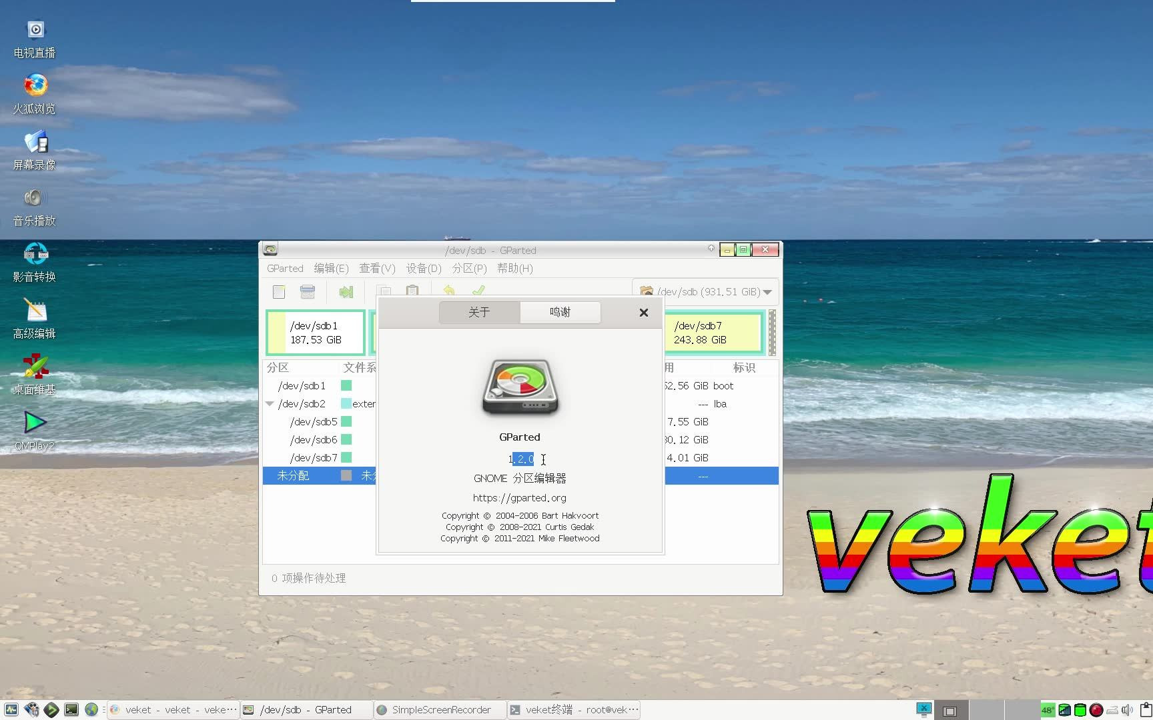Click the green play arrow taskbar icon

[51, 710]
